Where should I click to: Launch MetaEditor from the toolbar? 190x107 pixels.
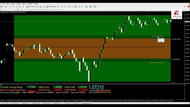pos(37,7)
